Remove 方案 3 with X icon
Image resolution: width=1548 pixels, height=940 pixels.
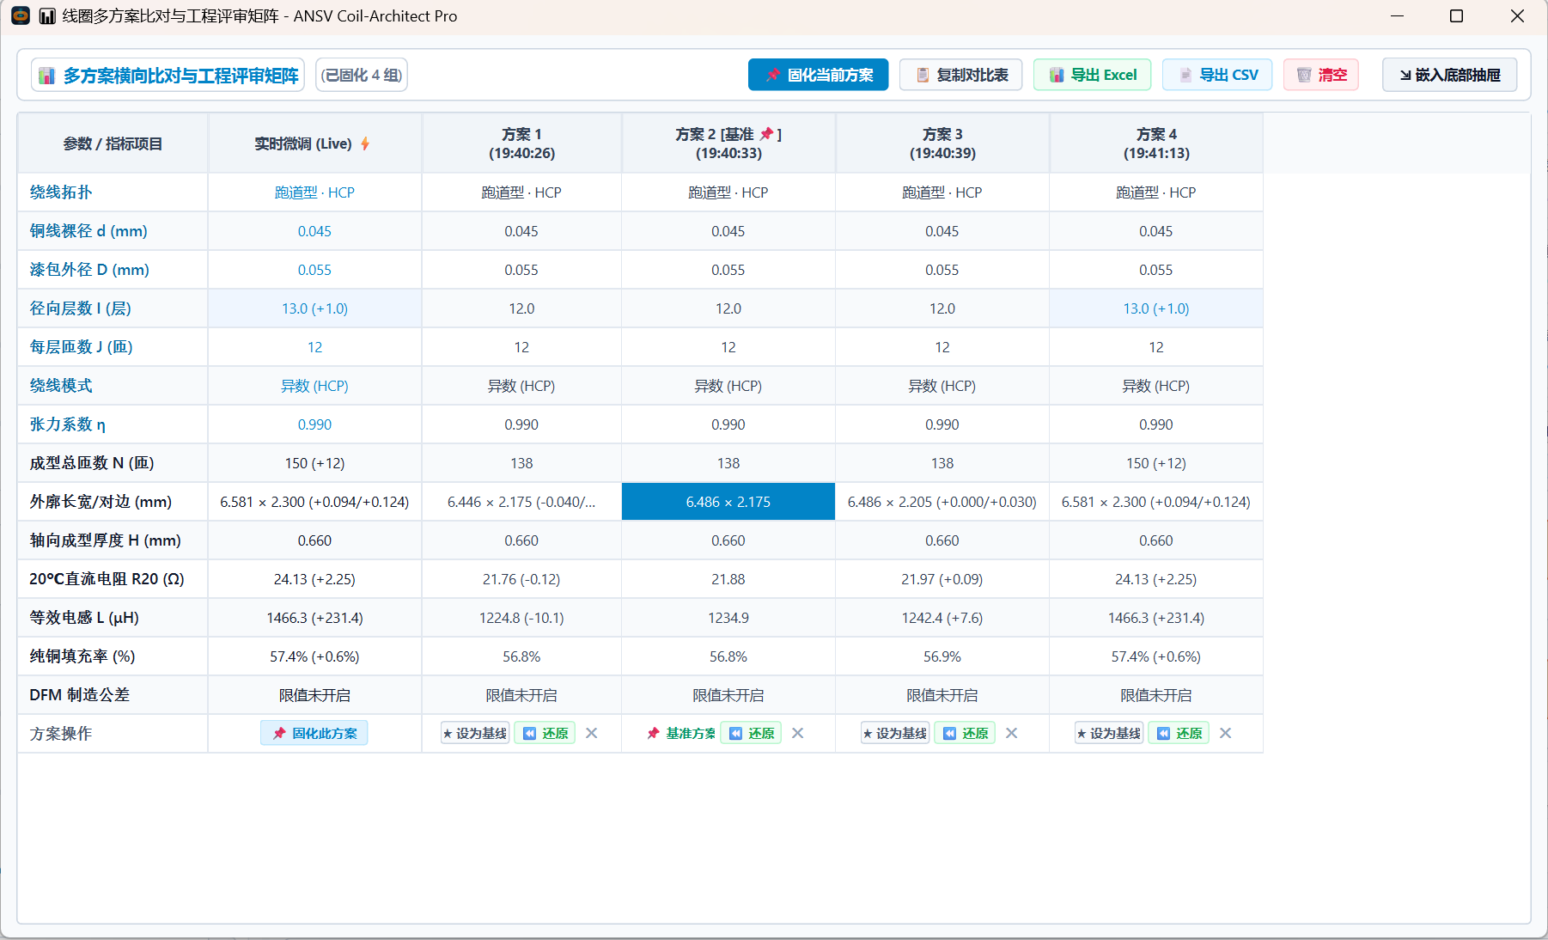1011,733
